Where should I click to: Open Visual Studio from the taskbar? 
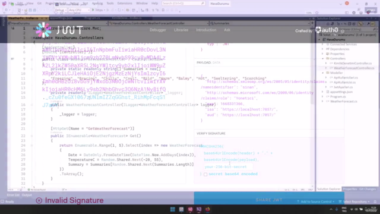(x=199, y=209)
